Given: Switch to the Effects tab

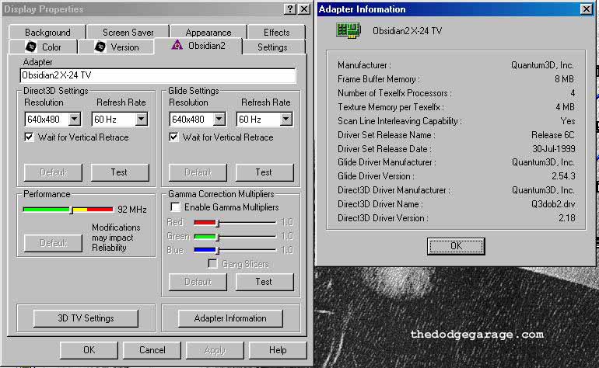Looking at the screenshot, I should coord(276,32).
